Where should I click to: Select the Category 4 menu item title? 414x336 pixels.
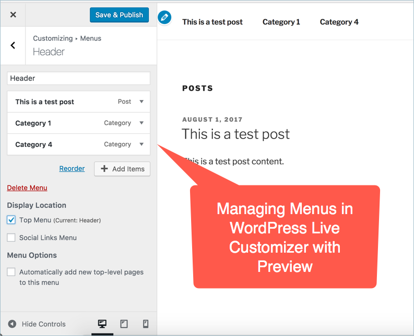(x=33, y=145)
